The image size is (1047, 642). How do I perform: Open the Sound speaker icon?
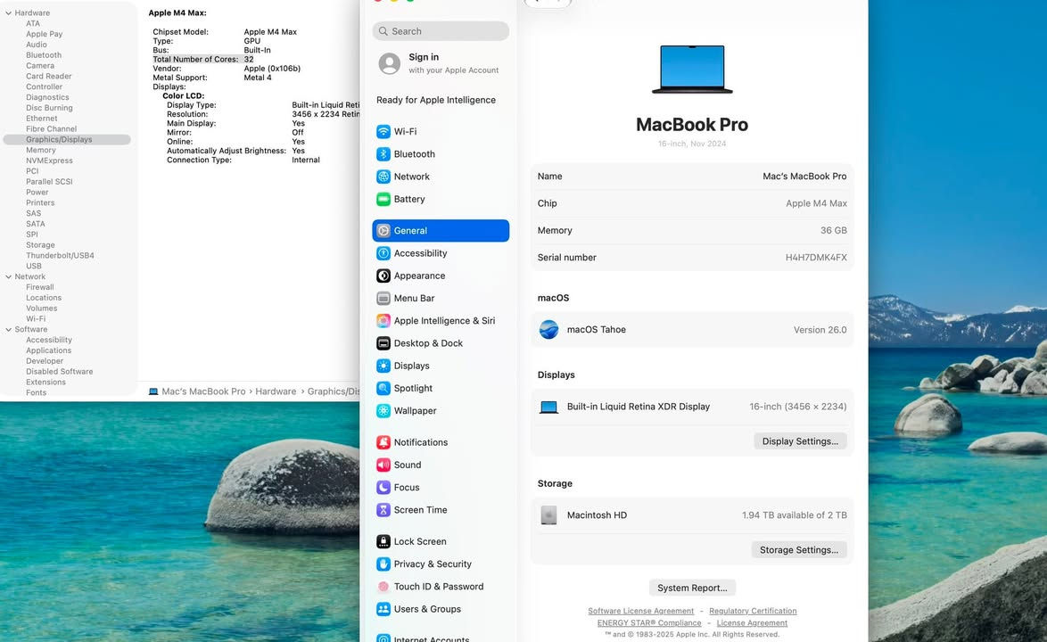point(383,465)
